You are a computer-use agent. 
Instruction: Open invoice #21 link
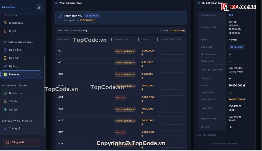click(60, 62)
